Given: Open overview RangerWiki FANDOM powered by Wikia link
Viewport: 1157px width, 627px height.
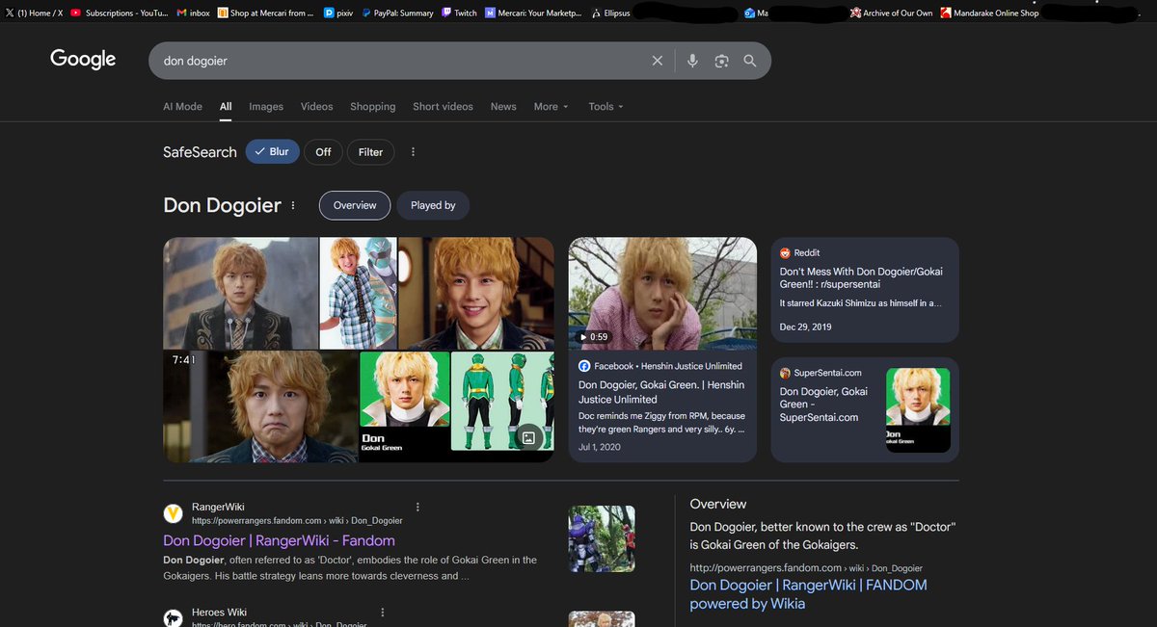Looking at the screenshot, I should tap(808, 594).
